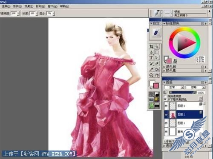Open the gradient selector in the toolbox
Screen dimensions: 213x159
157,94
